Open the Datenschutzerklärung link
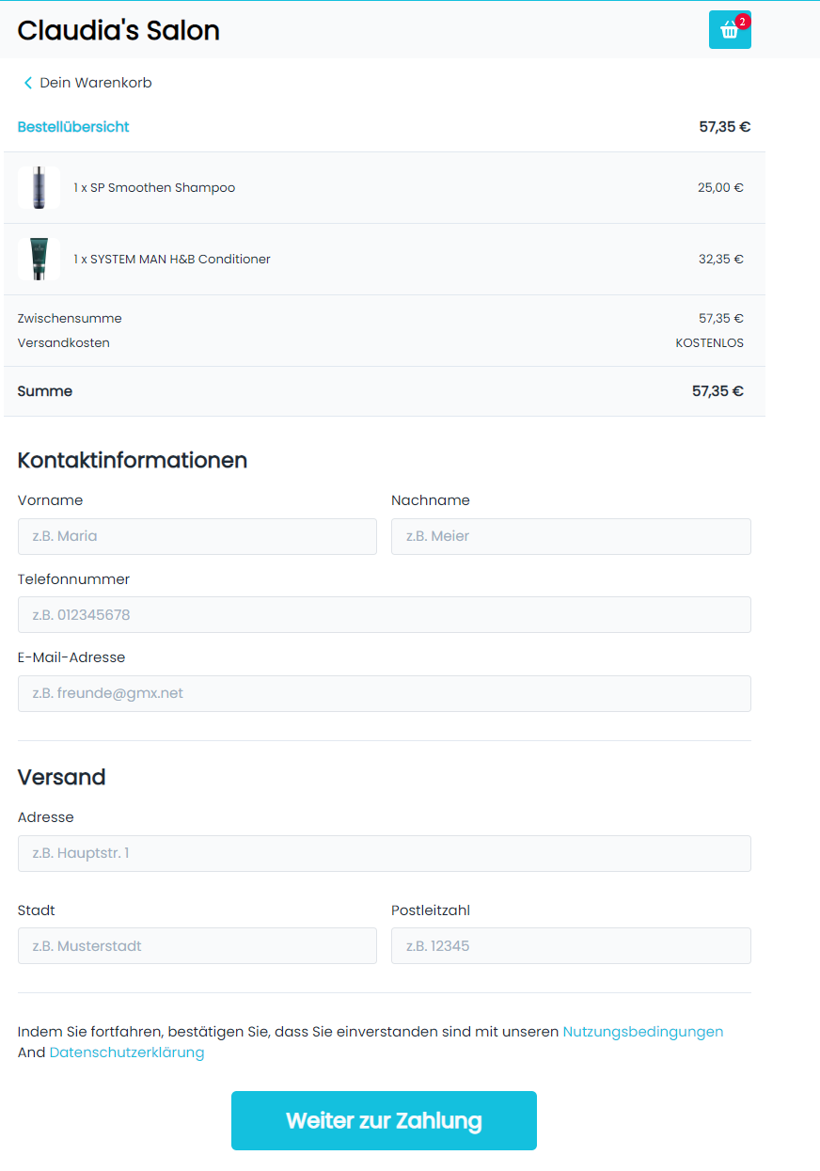Viewport: 820px width, 1171px height. [127, 1052]
